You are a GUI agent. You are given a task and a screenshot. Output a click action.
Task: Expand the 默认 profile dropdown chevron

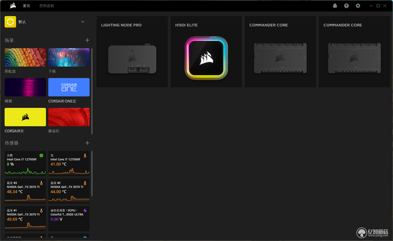(x=83, y=22)
